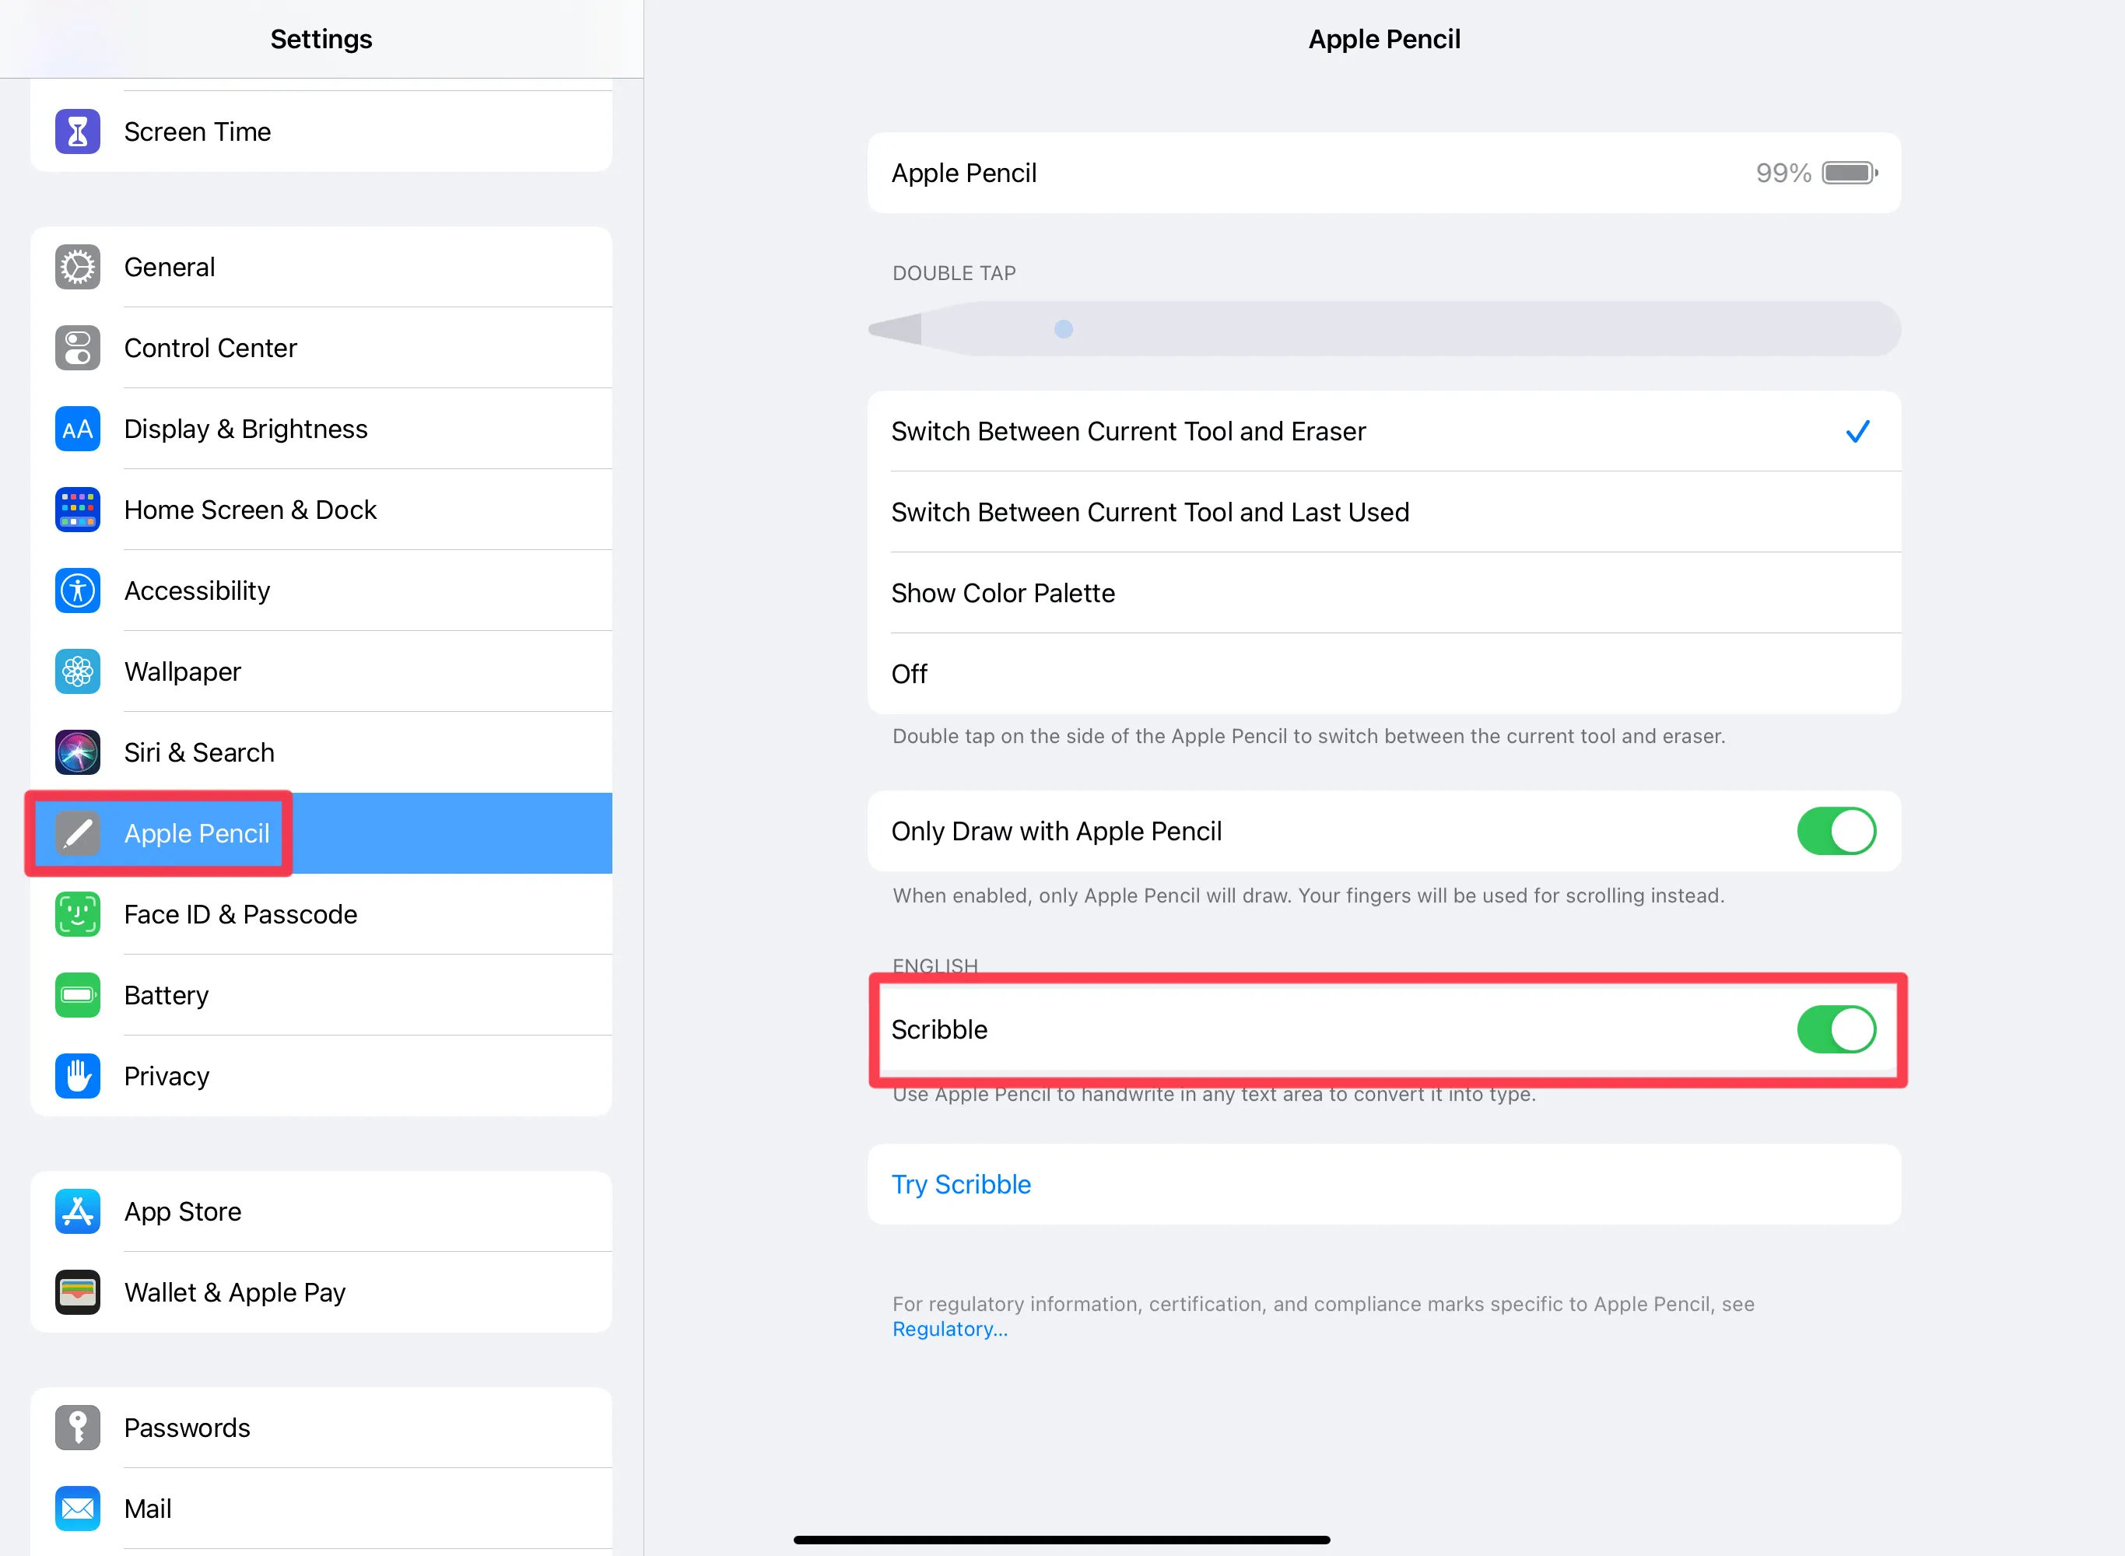
Task: Select Switch Between Current Tool and Last Used
Action: point(1150,511)
